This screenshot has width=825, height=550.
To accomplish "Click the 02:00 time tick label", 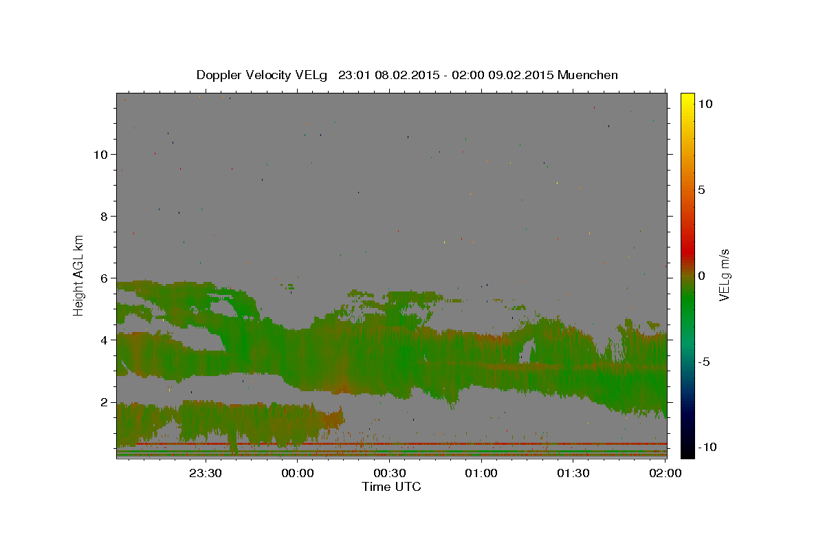I will (665, 473).
